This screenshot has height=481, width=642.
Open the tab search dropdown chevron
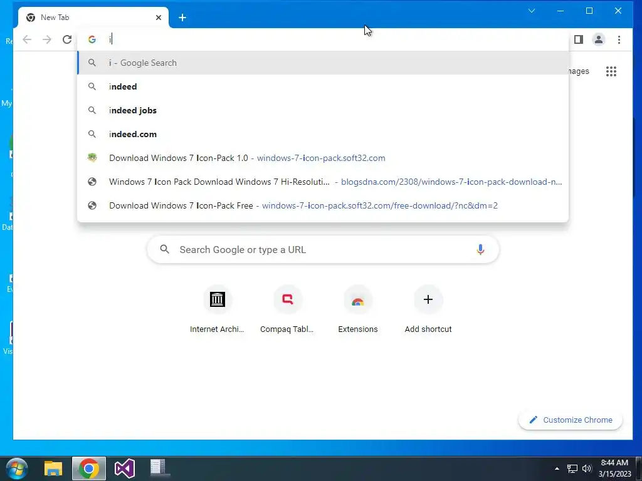click(532, 11)
